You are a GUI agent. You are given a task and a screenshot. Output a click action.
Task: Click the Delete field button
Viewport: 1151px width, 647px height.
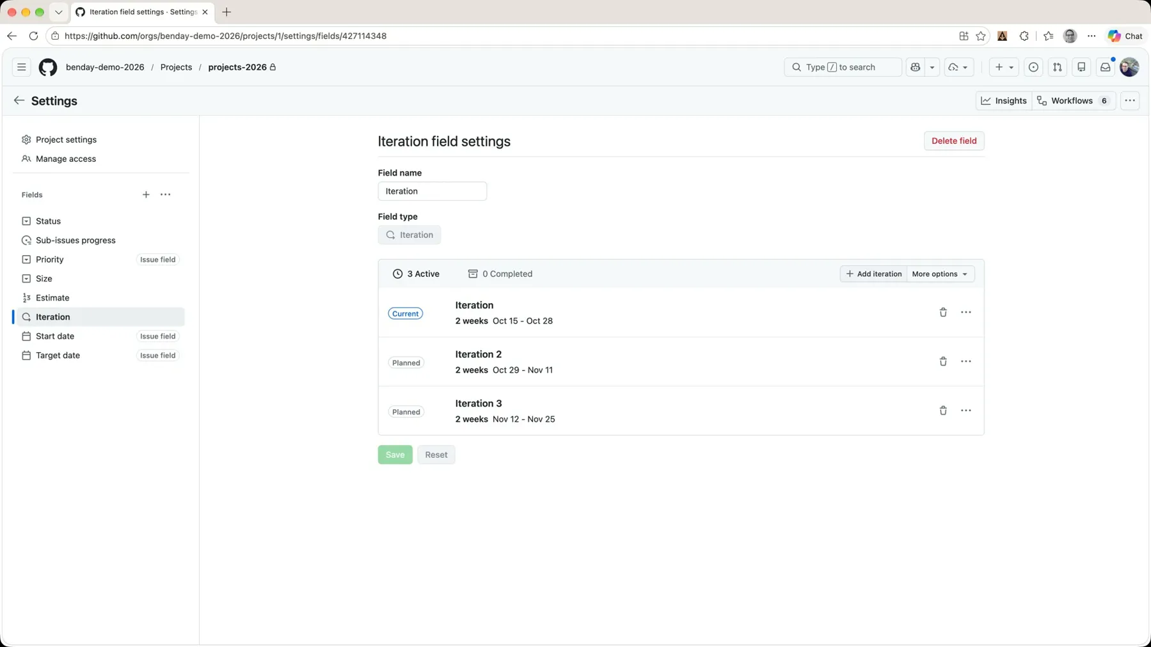(954, 141)
